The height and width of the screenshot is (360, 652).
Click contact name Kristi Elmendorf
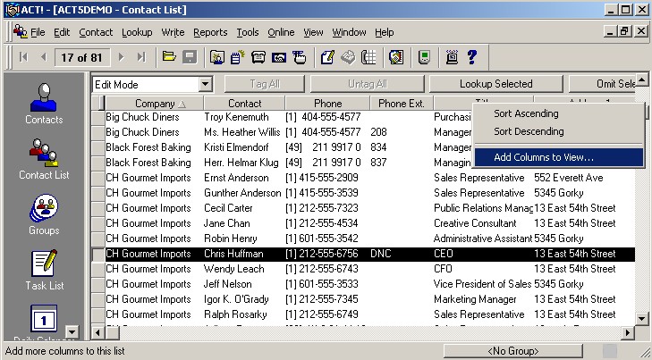(x=236, y=147)
